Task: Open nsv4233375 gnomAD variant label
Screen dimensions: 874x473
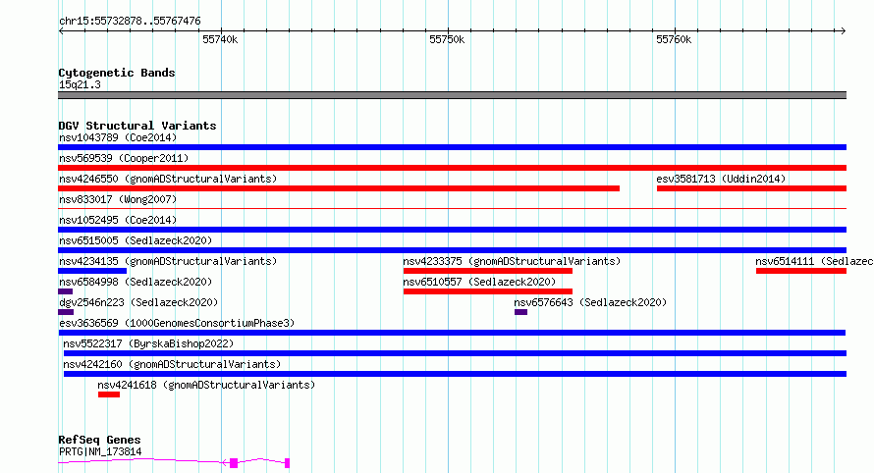Action: click(x=512, y=261)
